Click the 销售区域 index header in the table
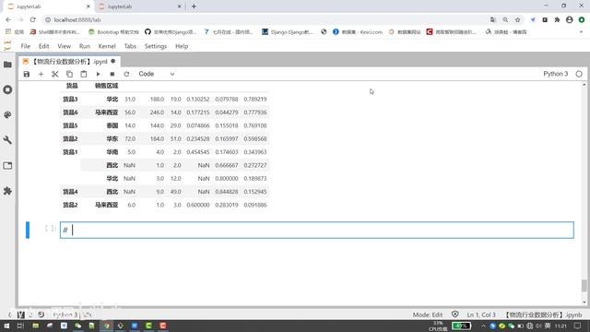 click(x=106, y=86)
